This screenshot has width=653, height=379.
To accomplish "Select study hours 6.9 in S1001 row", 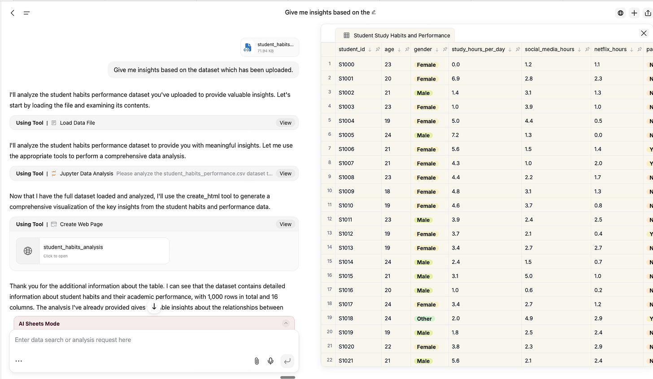I will [x=485, y=78].
